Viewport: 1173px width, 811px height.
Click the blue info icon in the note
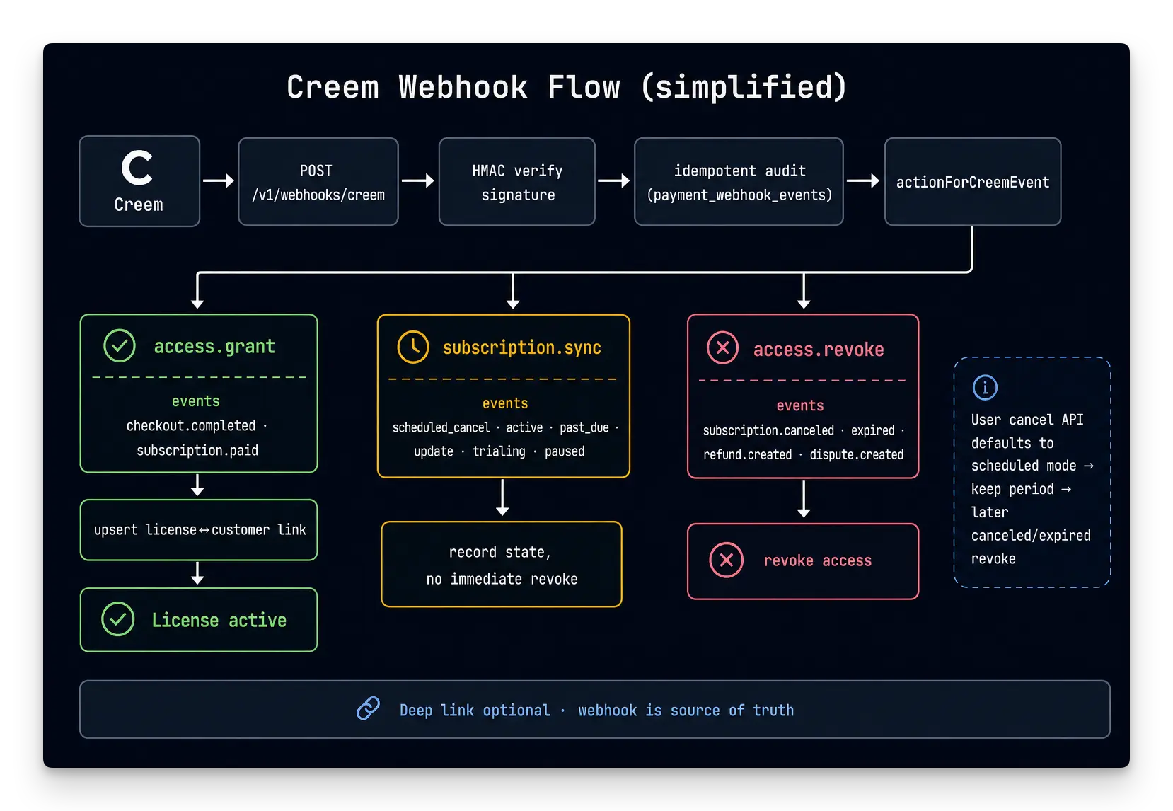click(x=985, y=387)
